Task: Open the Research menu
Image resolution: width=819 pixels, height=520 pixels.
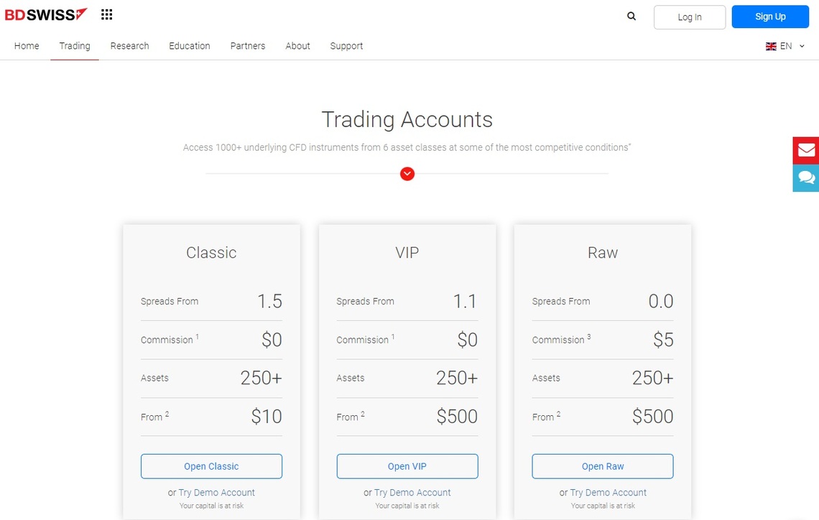Action: 129,46
